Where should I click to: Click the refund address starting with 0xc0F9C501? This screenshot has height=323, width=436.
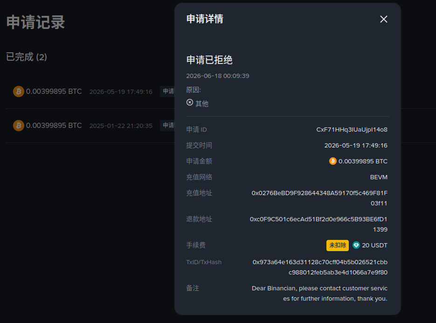pyautogui.click(x=318, y=224)
